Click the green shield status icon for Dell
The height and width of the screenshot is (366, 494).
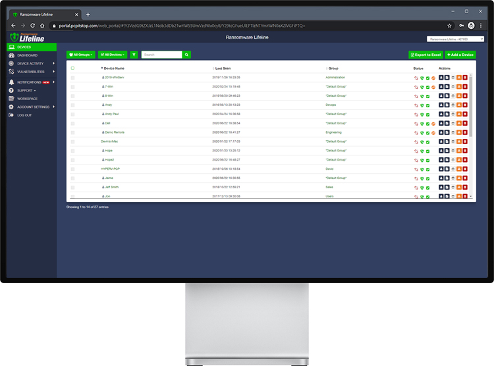[422, 123]
